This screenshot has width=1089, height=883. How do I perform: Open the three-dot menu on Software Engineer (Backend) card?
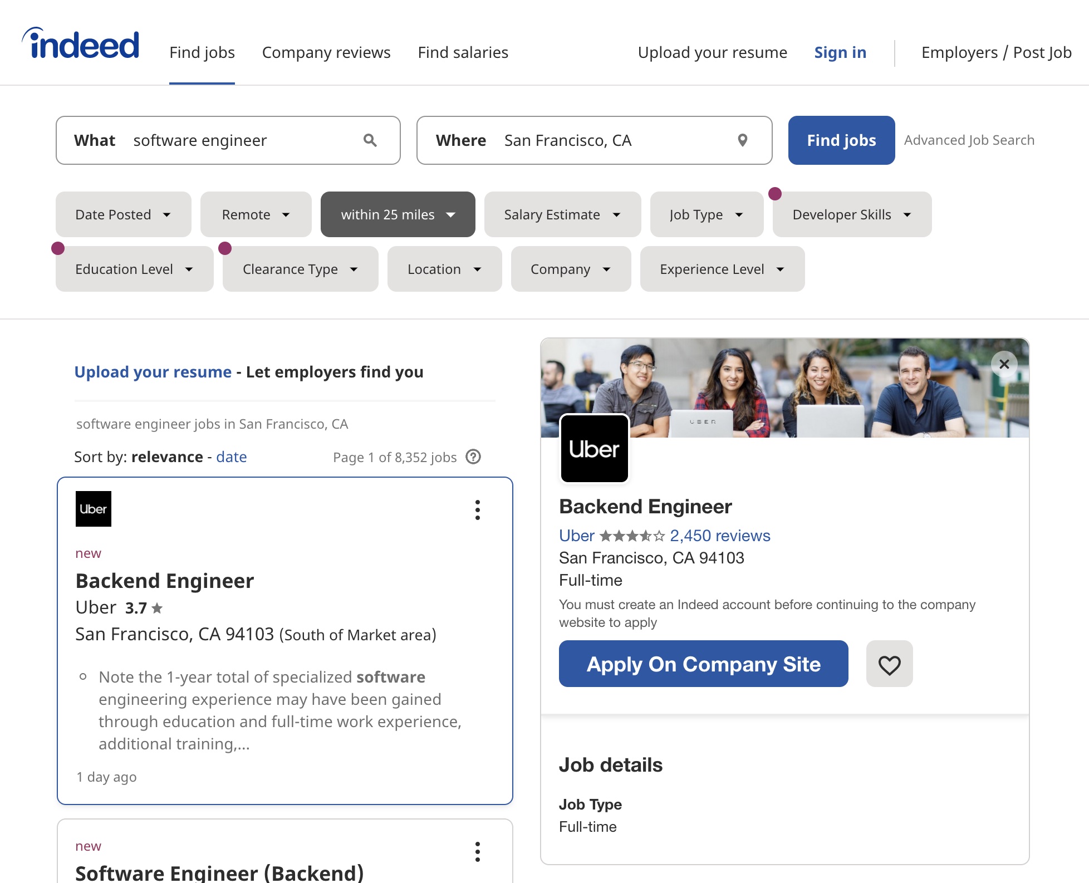(477, 852)
